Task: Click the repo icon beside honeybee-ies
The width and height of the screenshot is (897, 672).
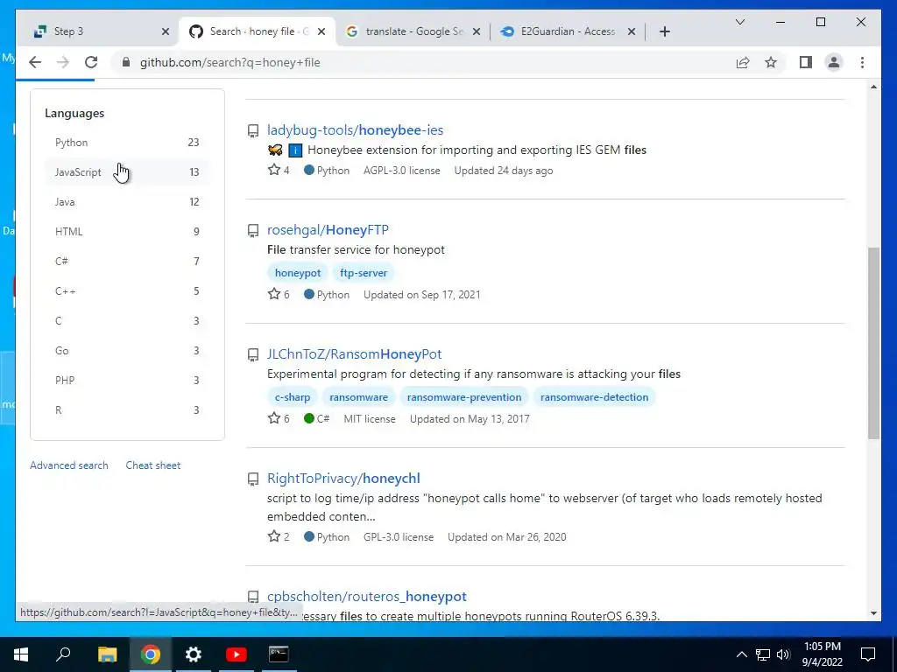Action: (x=253, y=131)
